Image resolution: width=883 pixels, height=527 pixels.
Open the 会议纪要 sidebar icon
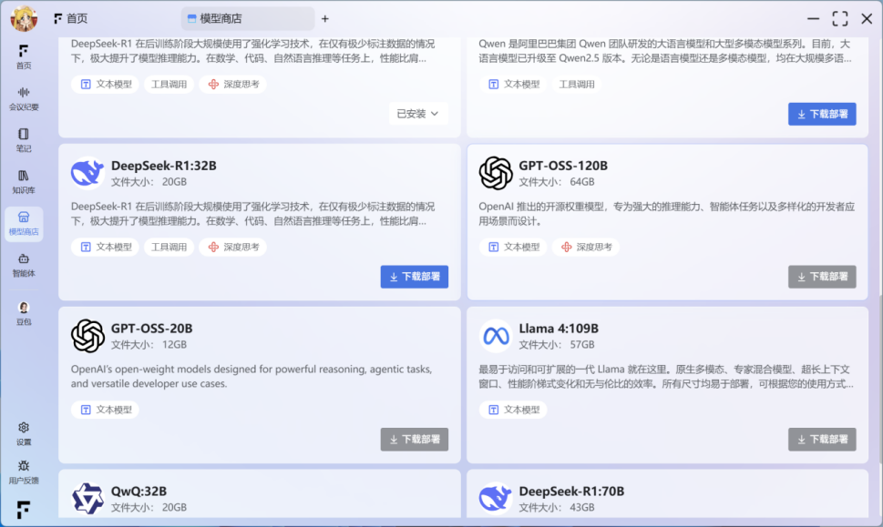tap(24, 98)
